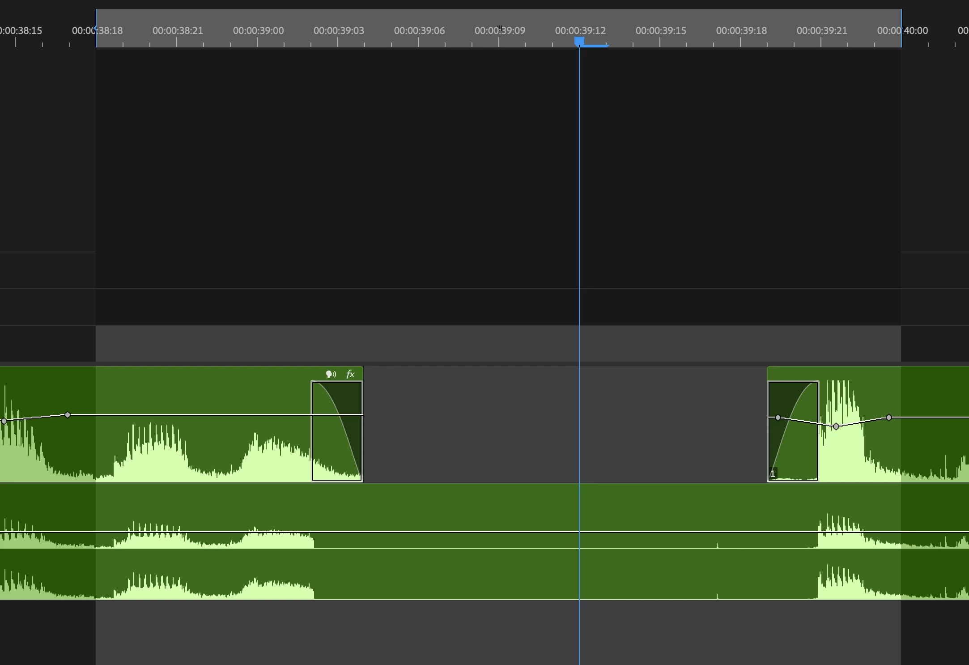Select the last keyframe on the right audio clip

point(889,418)
